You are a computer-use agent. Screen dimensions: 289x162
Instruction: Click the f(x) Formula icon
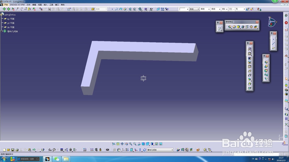tap(50, 150)
